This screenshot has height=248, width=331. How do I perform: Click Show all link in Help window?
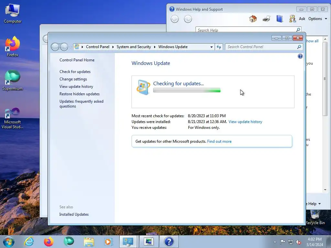click(312, 41)
